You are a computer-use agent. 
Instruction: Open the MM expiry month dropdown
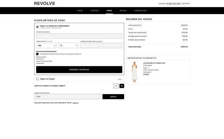pos(46,46)
